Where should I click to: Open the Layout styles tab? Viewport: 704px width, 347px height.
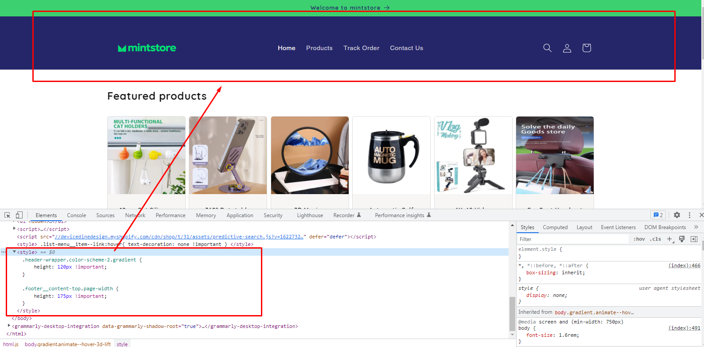(x=584, y=227)
